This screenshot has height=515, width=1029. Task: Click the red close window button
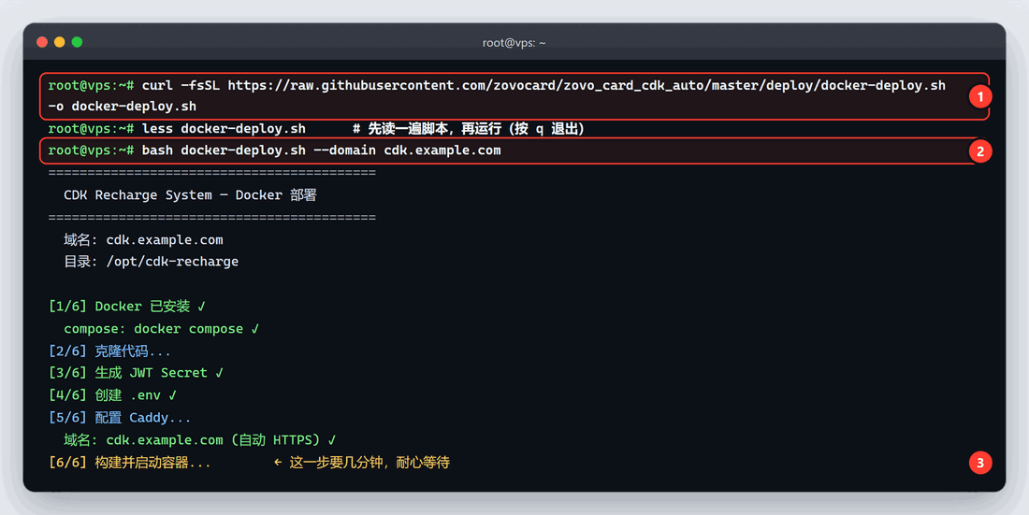pos(42,42)
